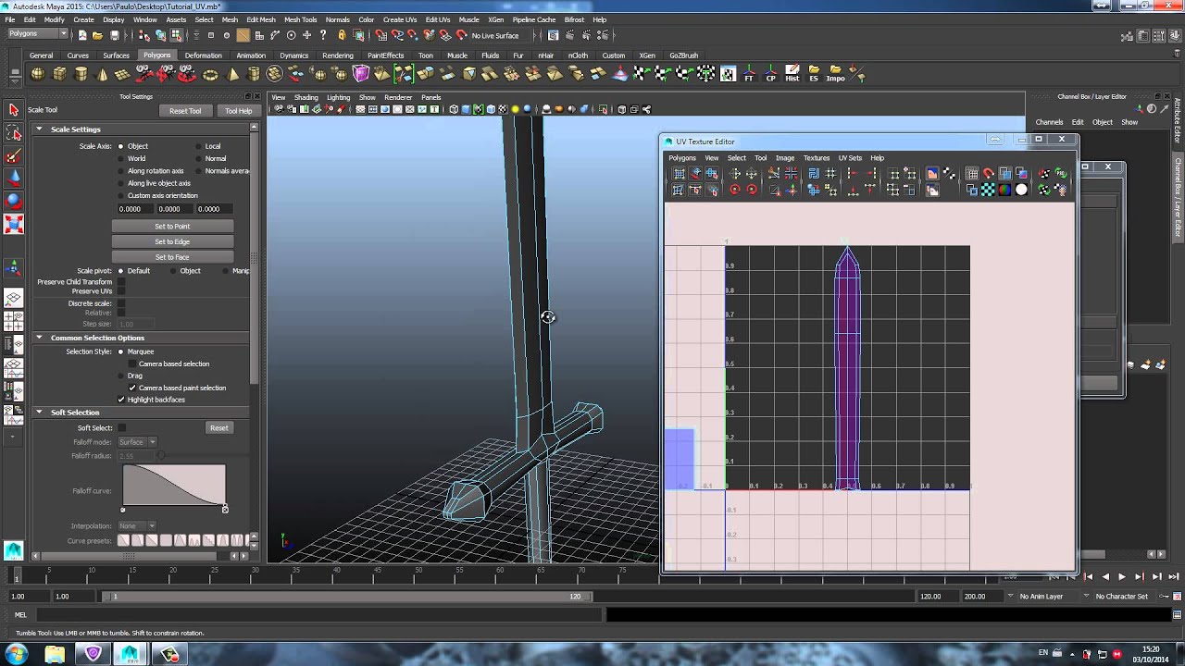Click the Tool Help button

coord(238,111)
